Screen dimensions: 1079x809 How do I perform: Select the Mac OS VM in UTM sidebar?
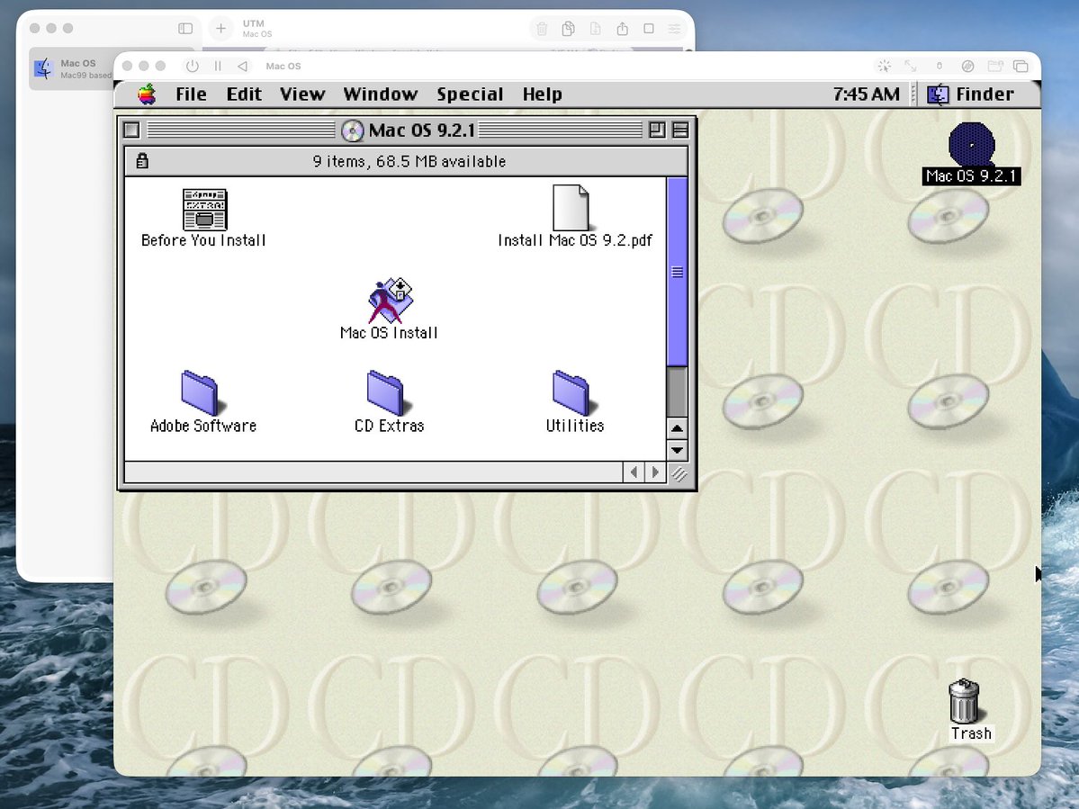(x=72, y=68)
